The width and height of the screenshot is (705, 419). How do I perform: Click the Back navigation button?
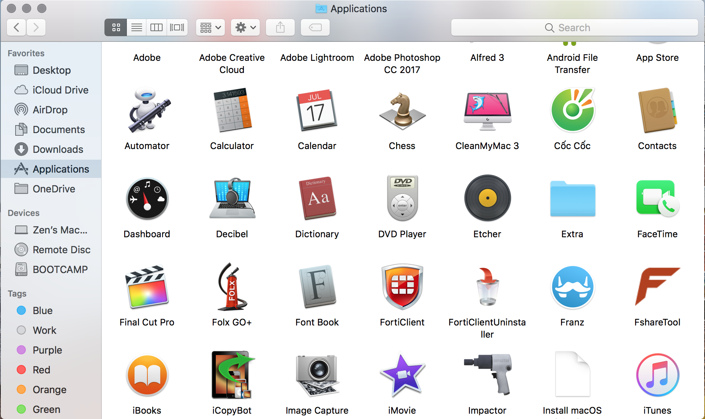pos(16,27)
